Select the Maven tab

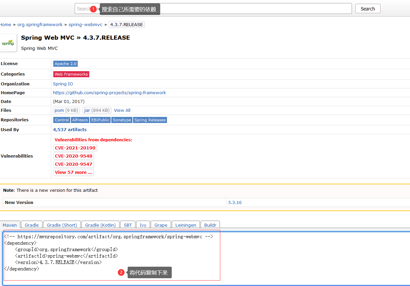click(x=10, y=225)
